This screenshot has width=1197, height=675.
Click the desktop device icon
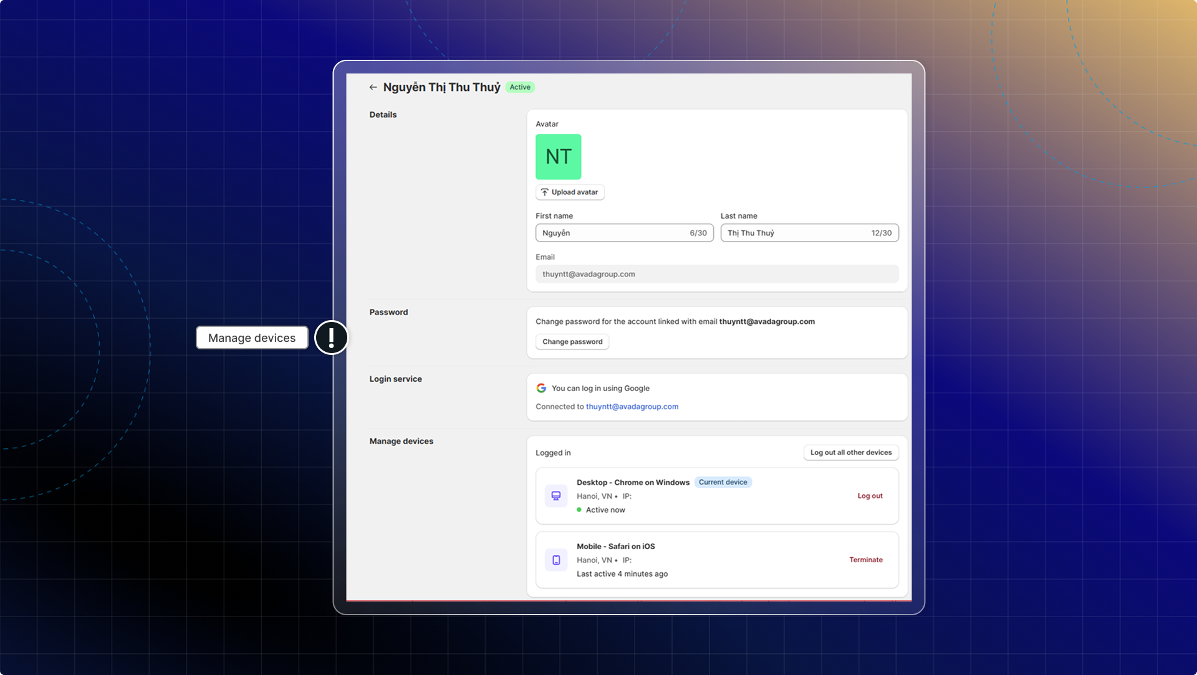click(555, 496)
